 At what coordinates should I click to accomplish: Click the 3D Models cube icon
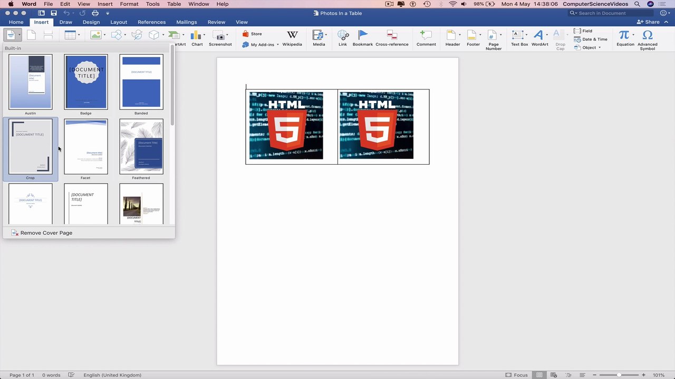coord(154,35)
